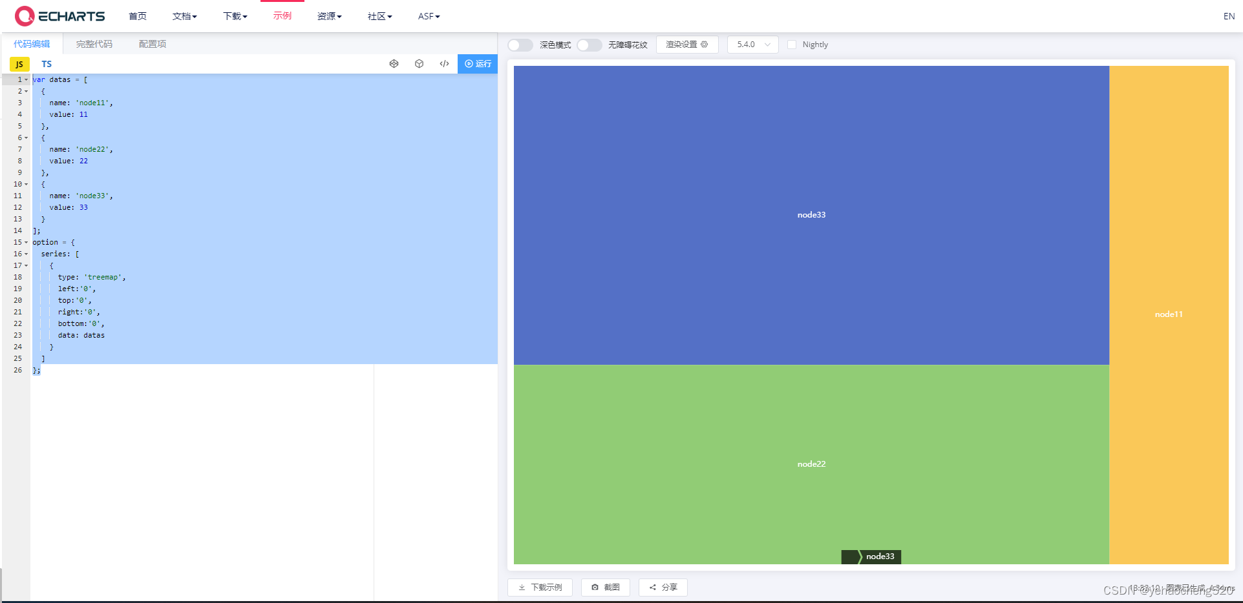
Task: Collapse code block at line 15
Action: 25,242
